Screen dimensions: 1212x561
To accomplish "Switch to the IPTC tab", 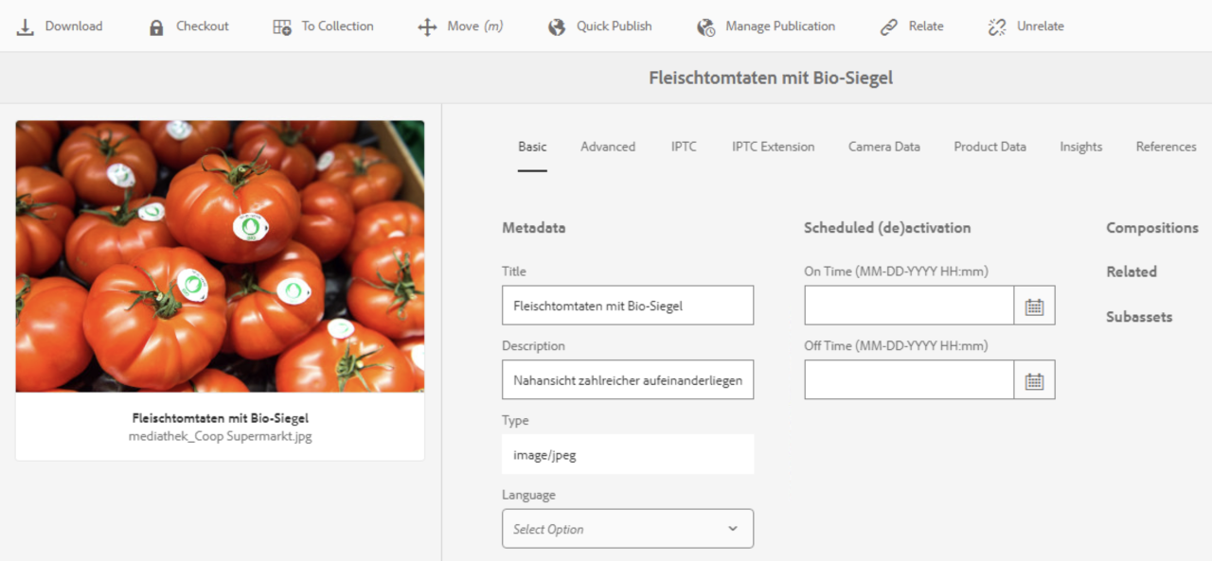I will click(684, 147).
